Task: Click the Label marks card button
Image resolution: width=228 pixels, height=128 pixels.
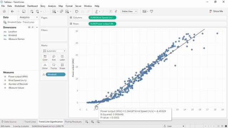Action: pyautogui.click(x=62, y=58)
